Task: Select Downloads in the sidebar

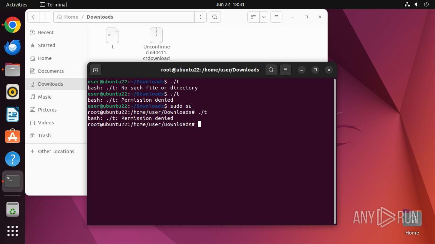Action: [x=56, y=84]
